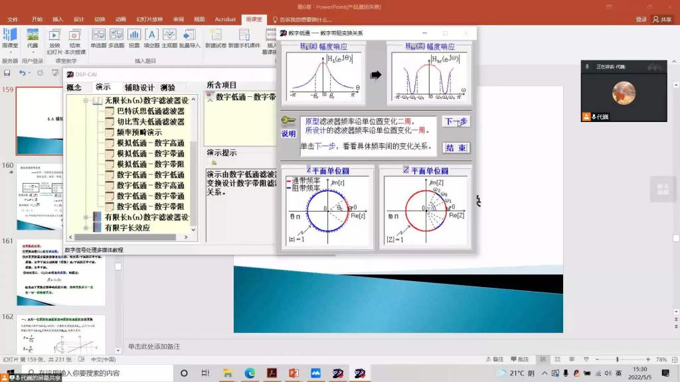The height and width of the screenshot is (382, 680).
Task: Collapse the 无限长h(n)数字滤波器设计 tree node
Action: pos(86,101)
